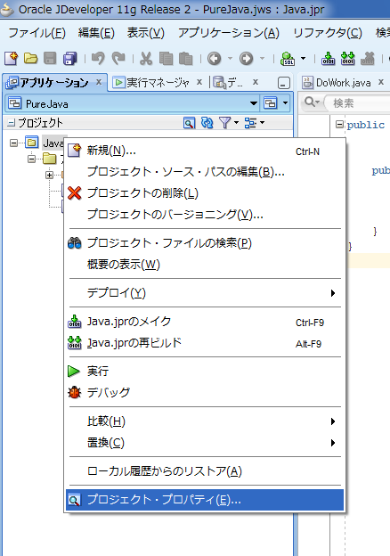The height and width of the screenshot is (556, 390).
Task: Click the New file toolbar icon
Action: [x=11, y=58]
